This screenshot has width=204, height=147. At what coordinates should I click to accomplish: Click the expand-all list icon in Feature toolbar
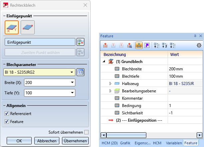pyautogui.click(x=173, y=45)
